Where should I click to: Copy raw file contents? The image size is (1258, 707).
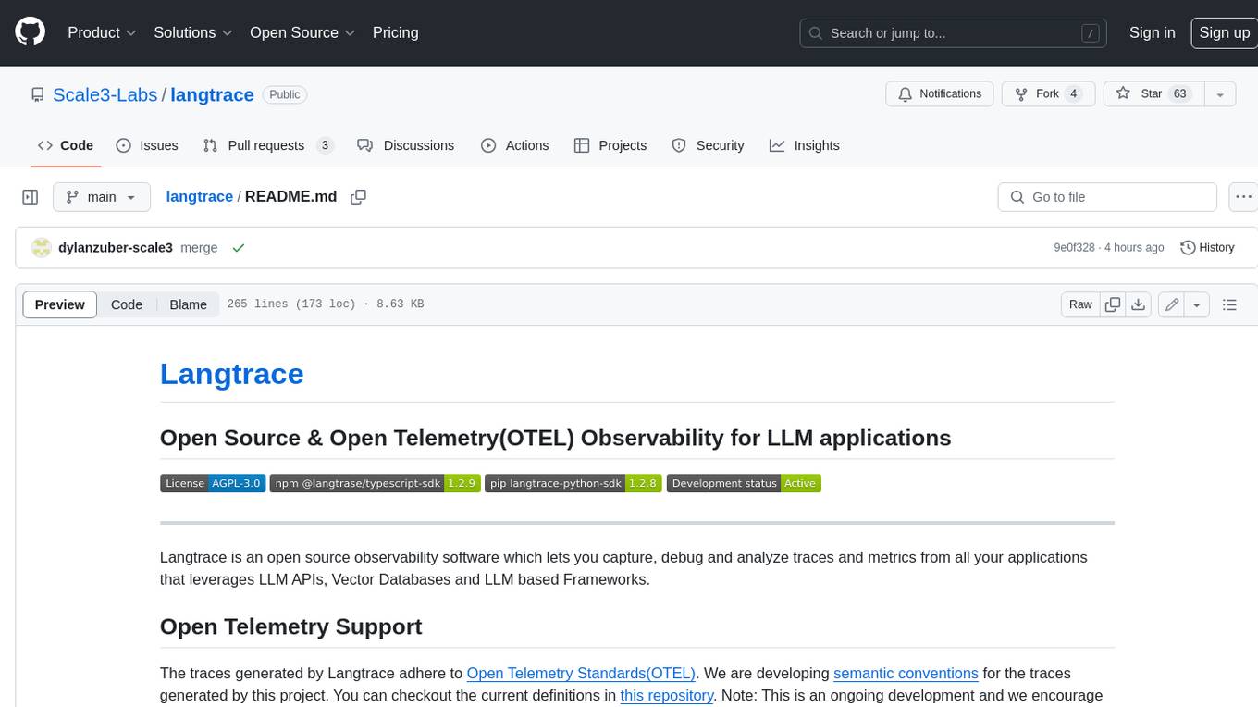pyautogui.click(x=1113, y=304)
